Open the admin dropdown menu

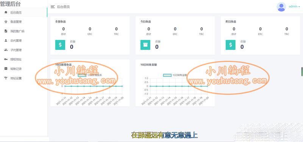[294, 6]
